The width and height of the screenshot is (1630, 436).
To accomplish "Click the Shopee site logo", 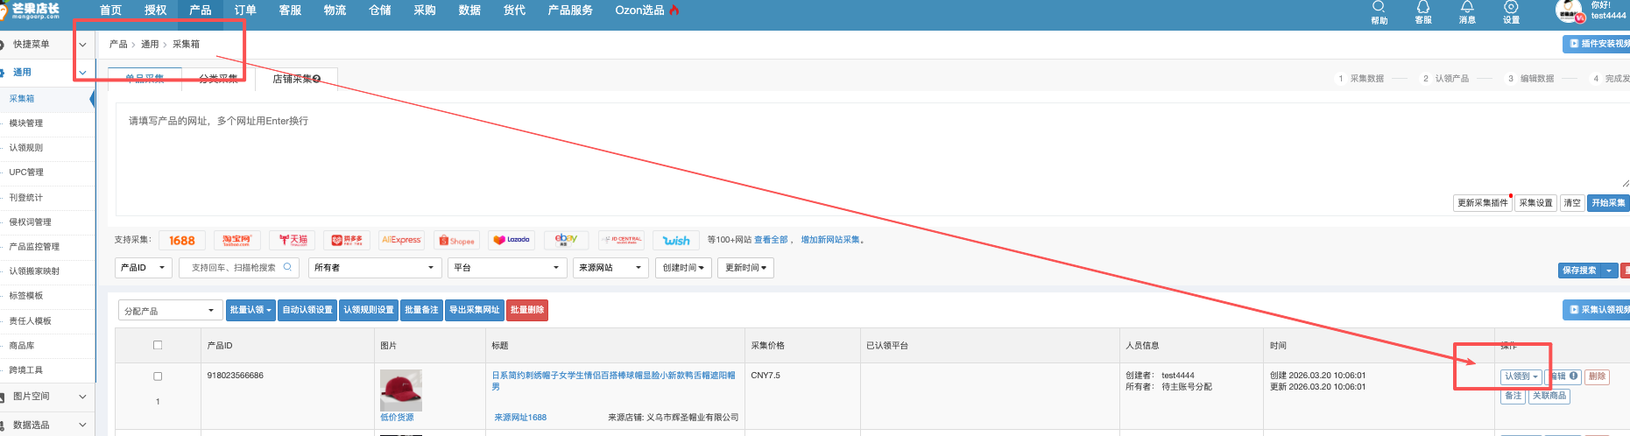I will (x=456, y=240).
